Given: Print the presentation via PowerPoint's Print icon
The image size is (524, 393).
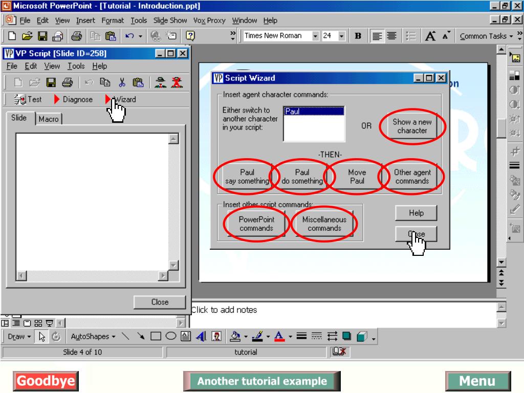Looking at the screenshot, I should click(77, 36).
